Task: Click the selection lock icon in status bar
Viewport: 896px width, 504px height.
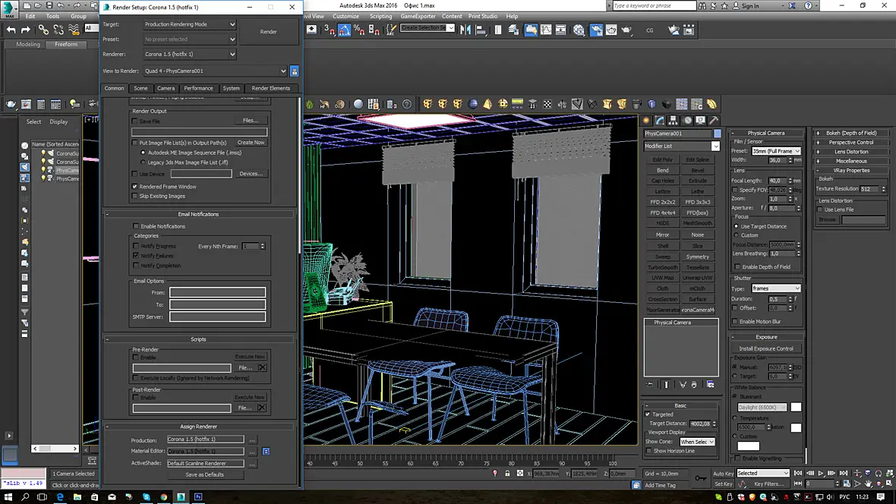Action: pos(507,473)
